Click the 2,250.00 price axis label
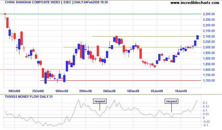This screenshot has width=222, height=130. point(209,20)
